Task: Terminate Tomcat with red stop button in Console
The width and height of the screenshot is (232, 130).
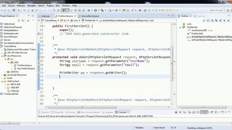Action: coord(176,112)
